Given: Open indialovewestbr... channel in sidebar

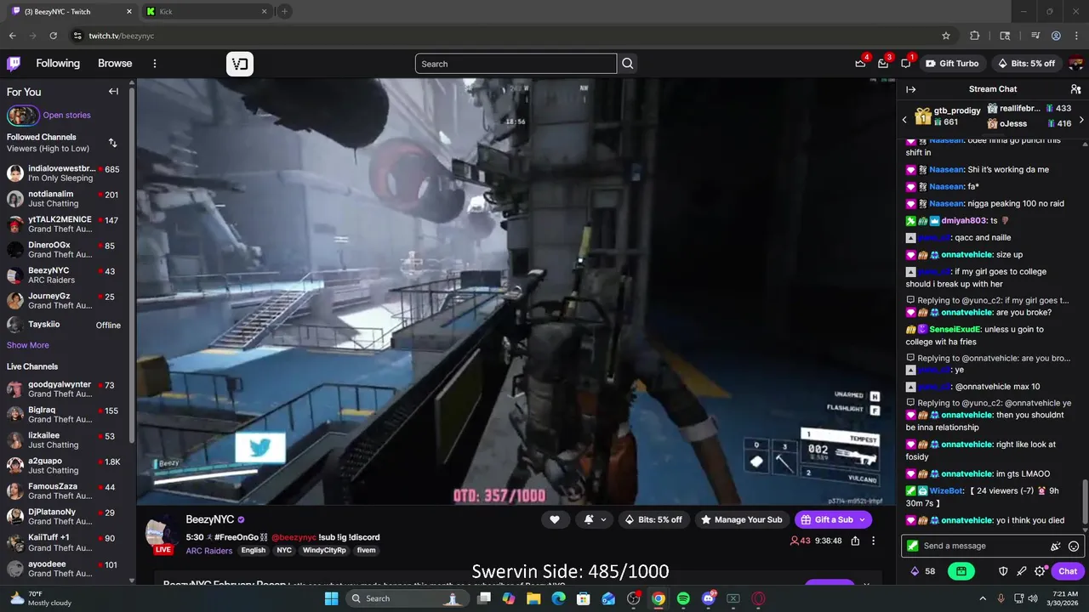Looking at the screenshot, I should point(66,173).
